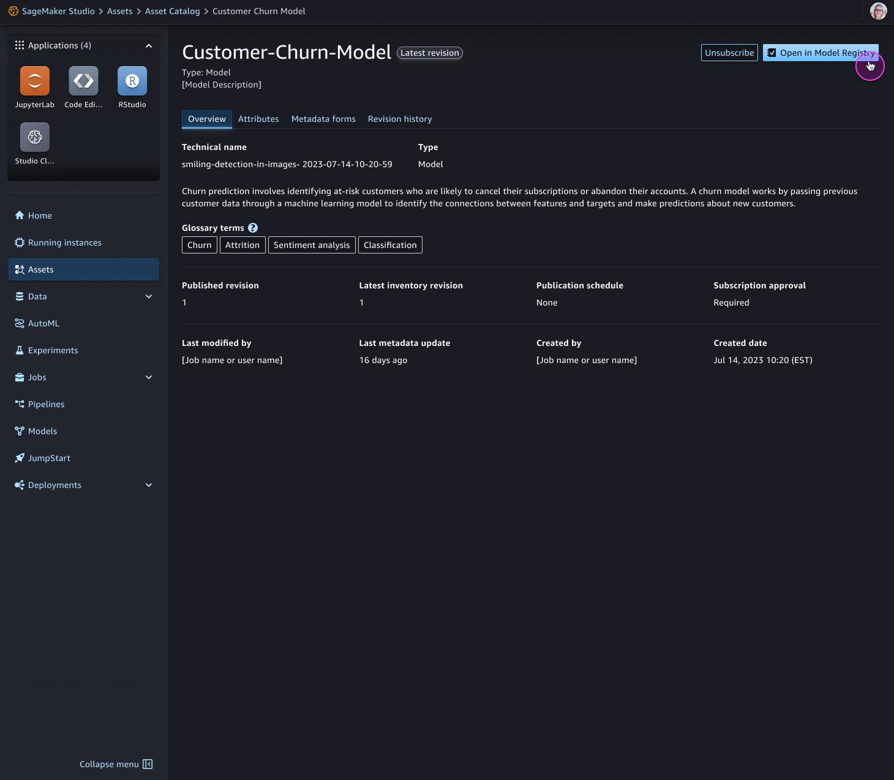Click the 'Jul 14, 2023 10:20 (EST)' created date
Screen dimensions: 894x780
[x=763, y=360]
